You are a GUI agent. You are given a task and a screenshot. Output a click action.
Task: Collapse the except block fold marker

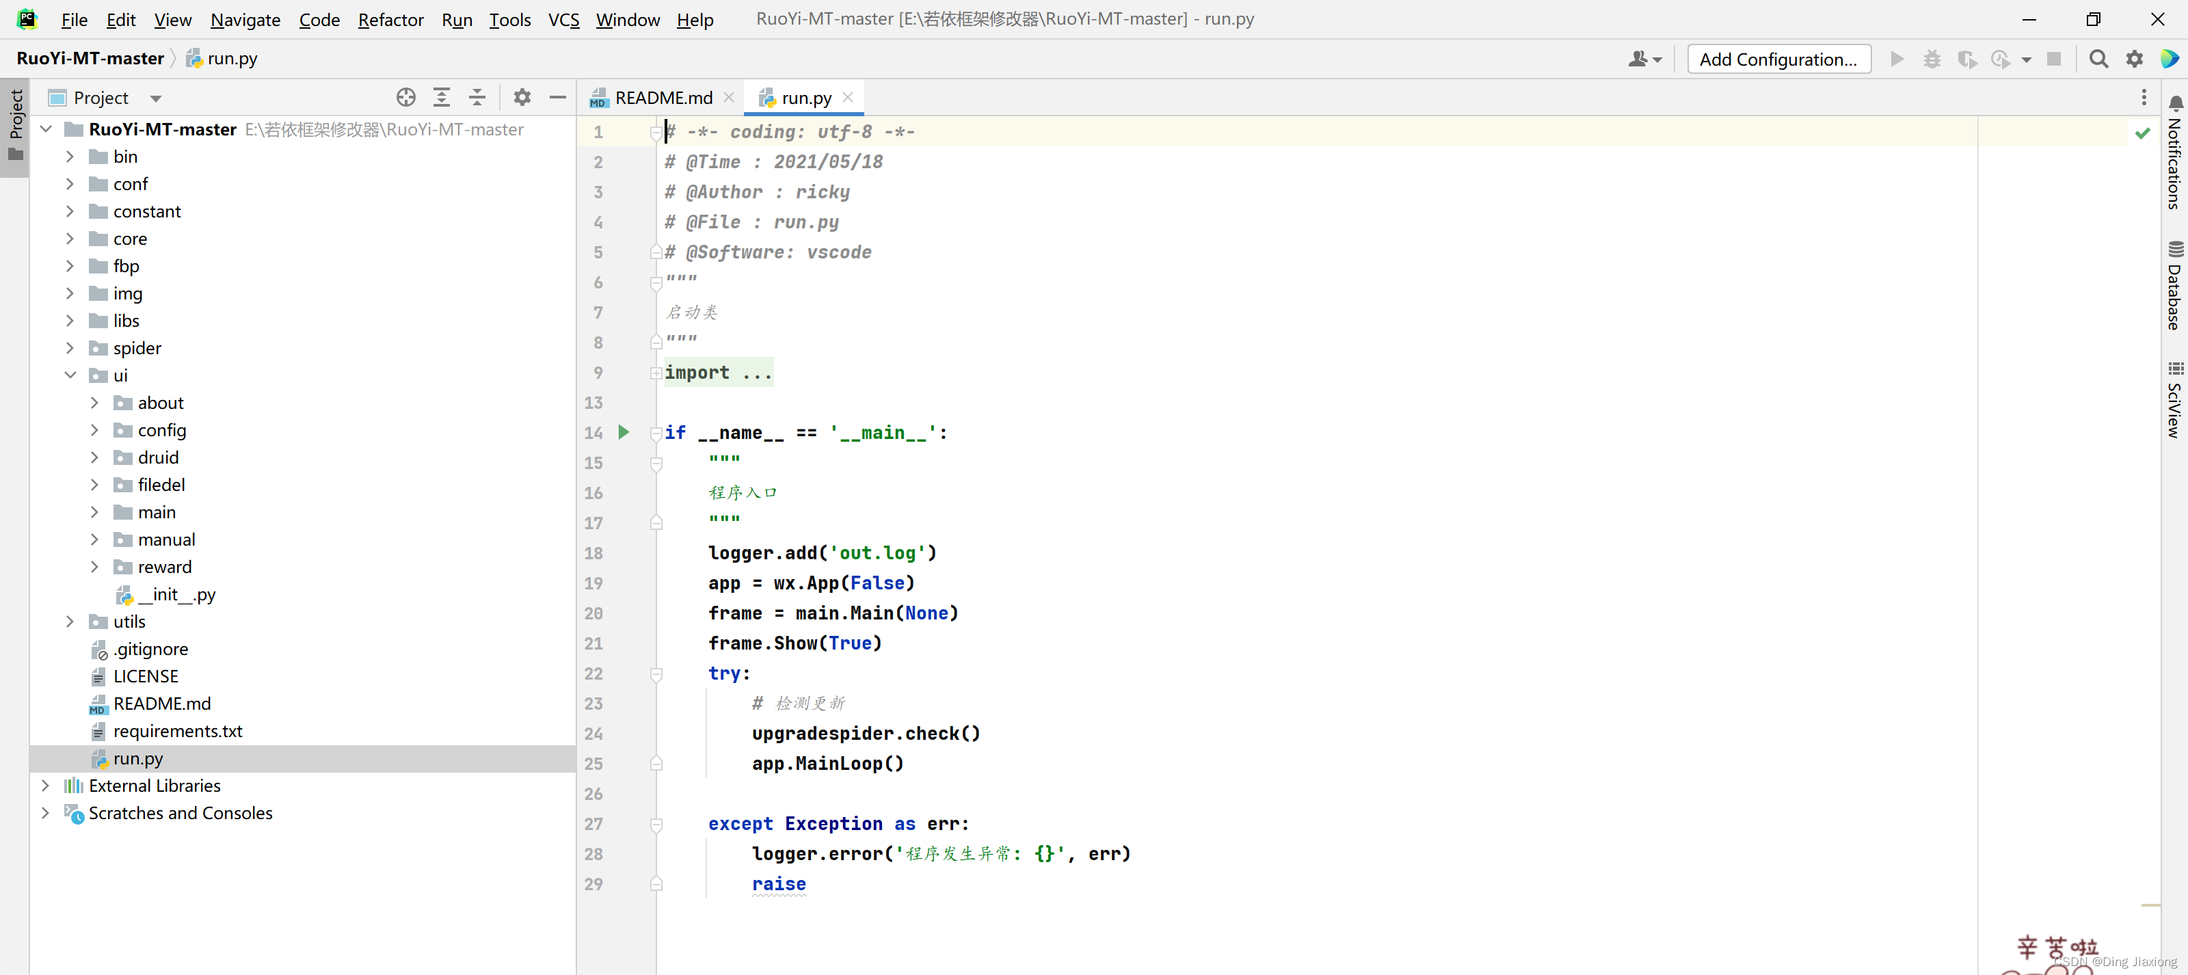point(656,825)
